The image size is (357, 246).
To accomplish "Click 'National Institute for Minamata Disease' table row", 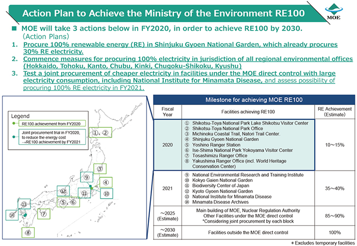I will 228,197.
